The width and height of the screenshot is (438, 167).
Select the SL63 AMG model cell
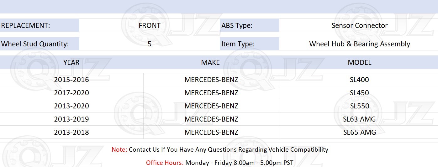[x=359, y=119]
